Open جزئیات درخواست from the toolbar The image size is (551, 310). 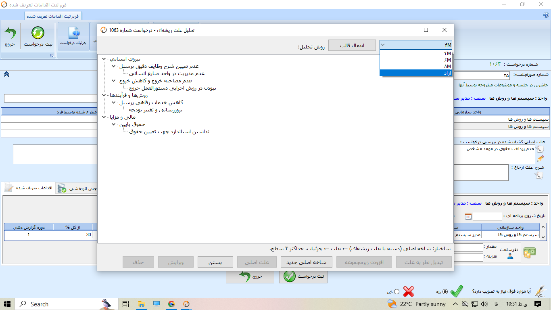(x=73, y=36)
